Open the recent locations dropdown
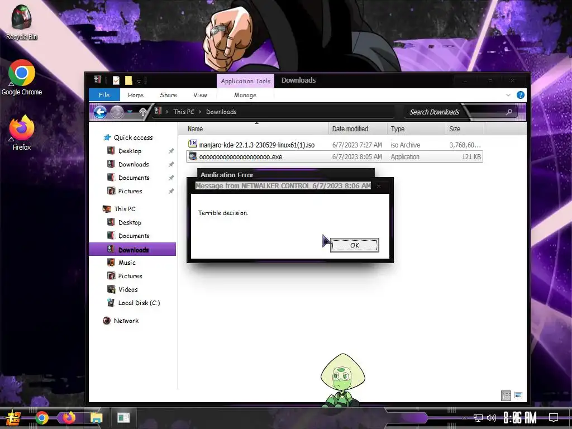572x429 pixels. click(130, 112)
